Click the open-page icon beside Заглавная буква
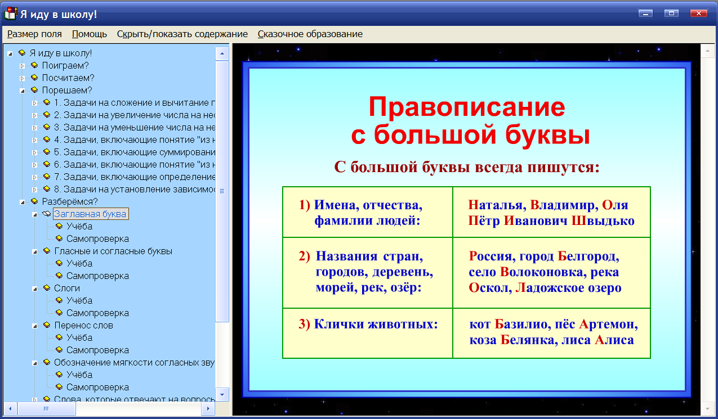 (47, 214)
